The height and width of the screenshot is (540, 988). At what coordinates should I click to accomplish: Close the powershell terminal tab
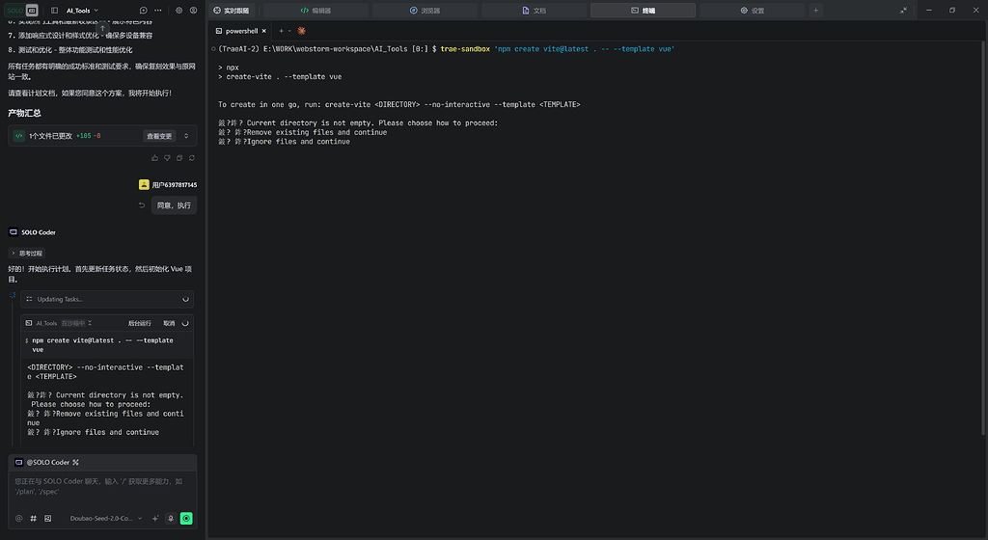point(264,31)
